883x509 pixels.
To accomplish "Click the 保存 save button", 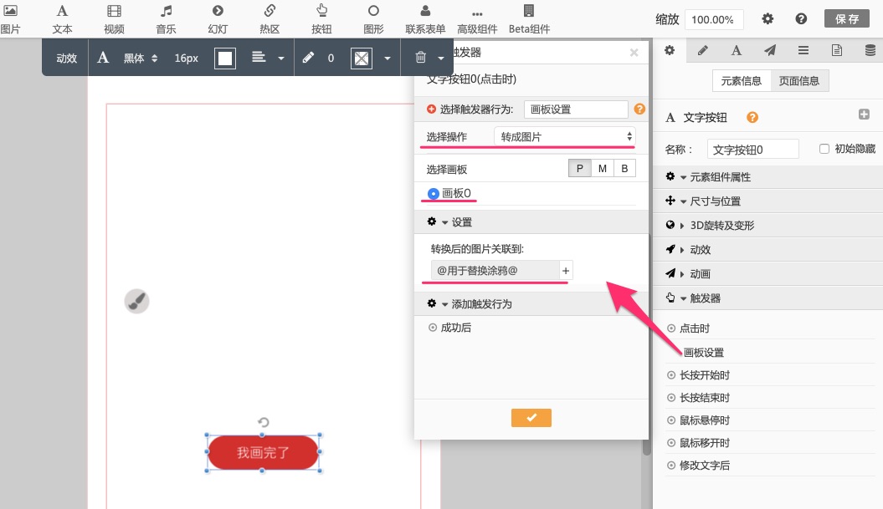I will (x=846, y=19).
